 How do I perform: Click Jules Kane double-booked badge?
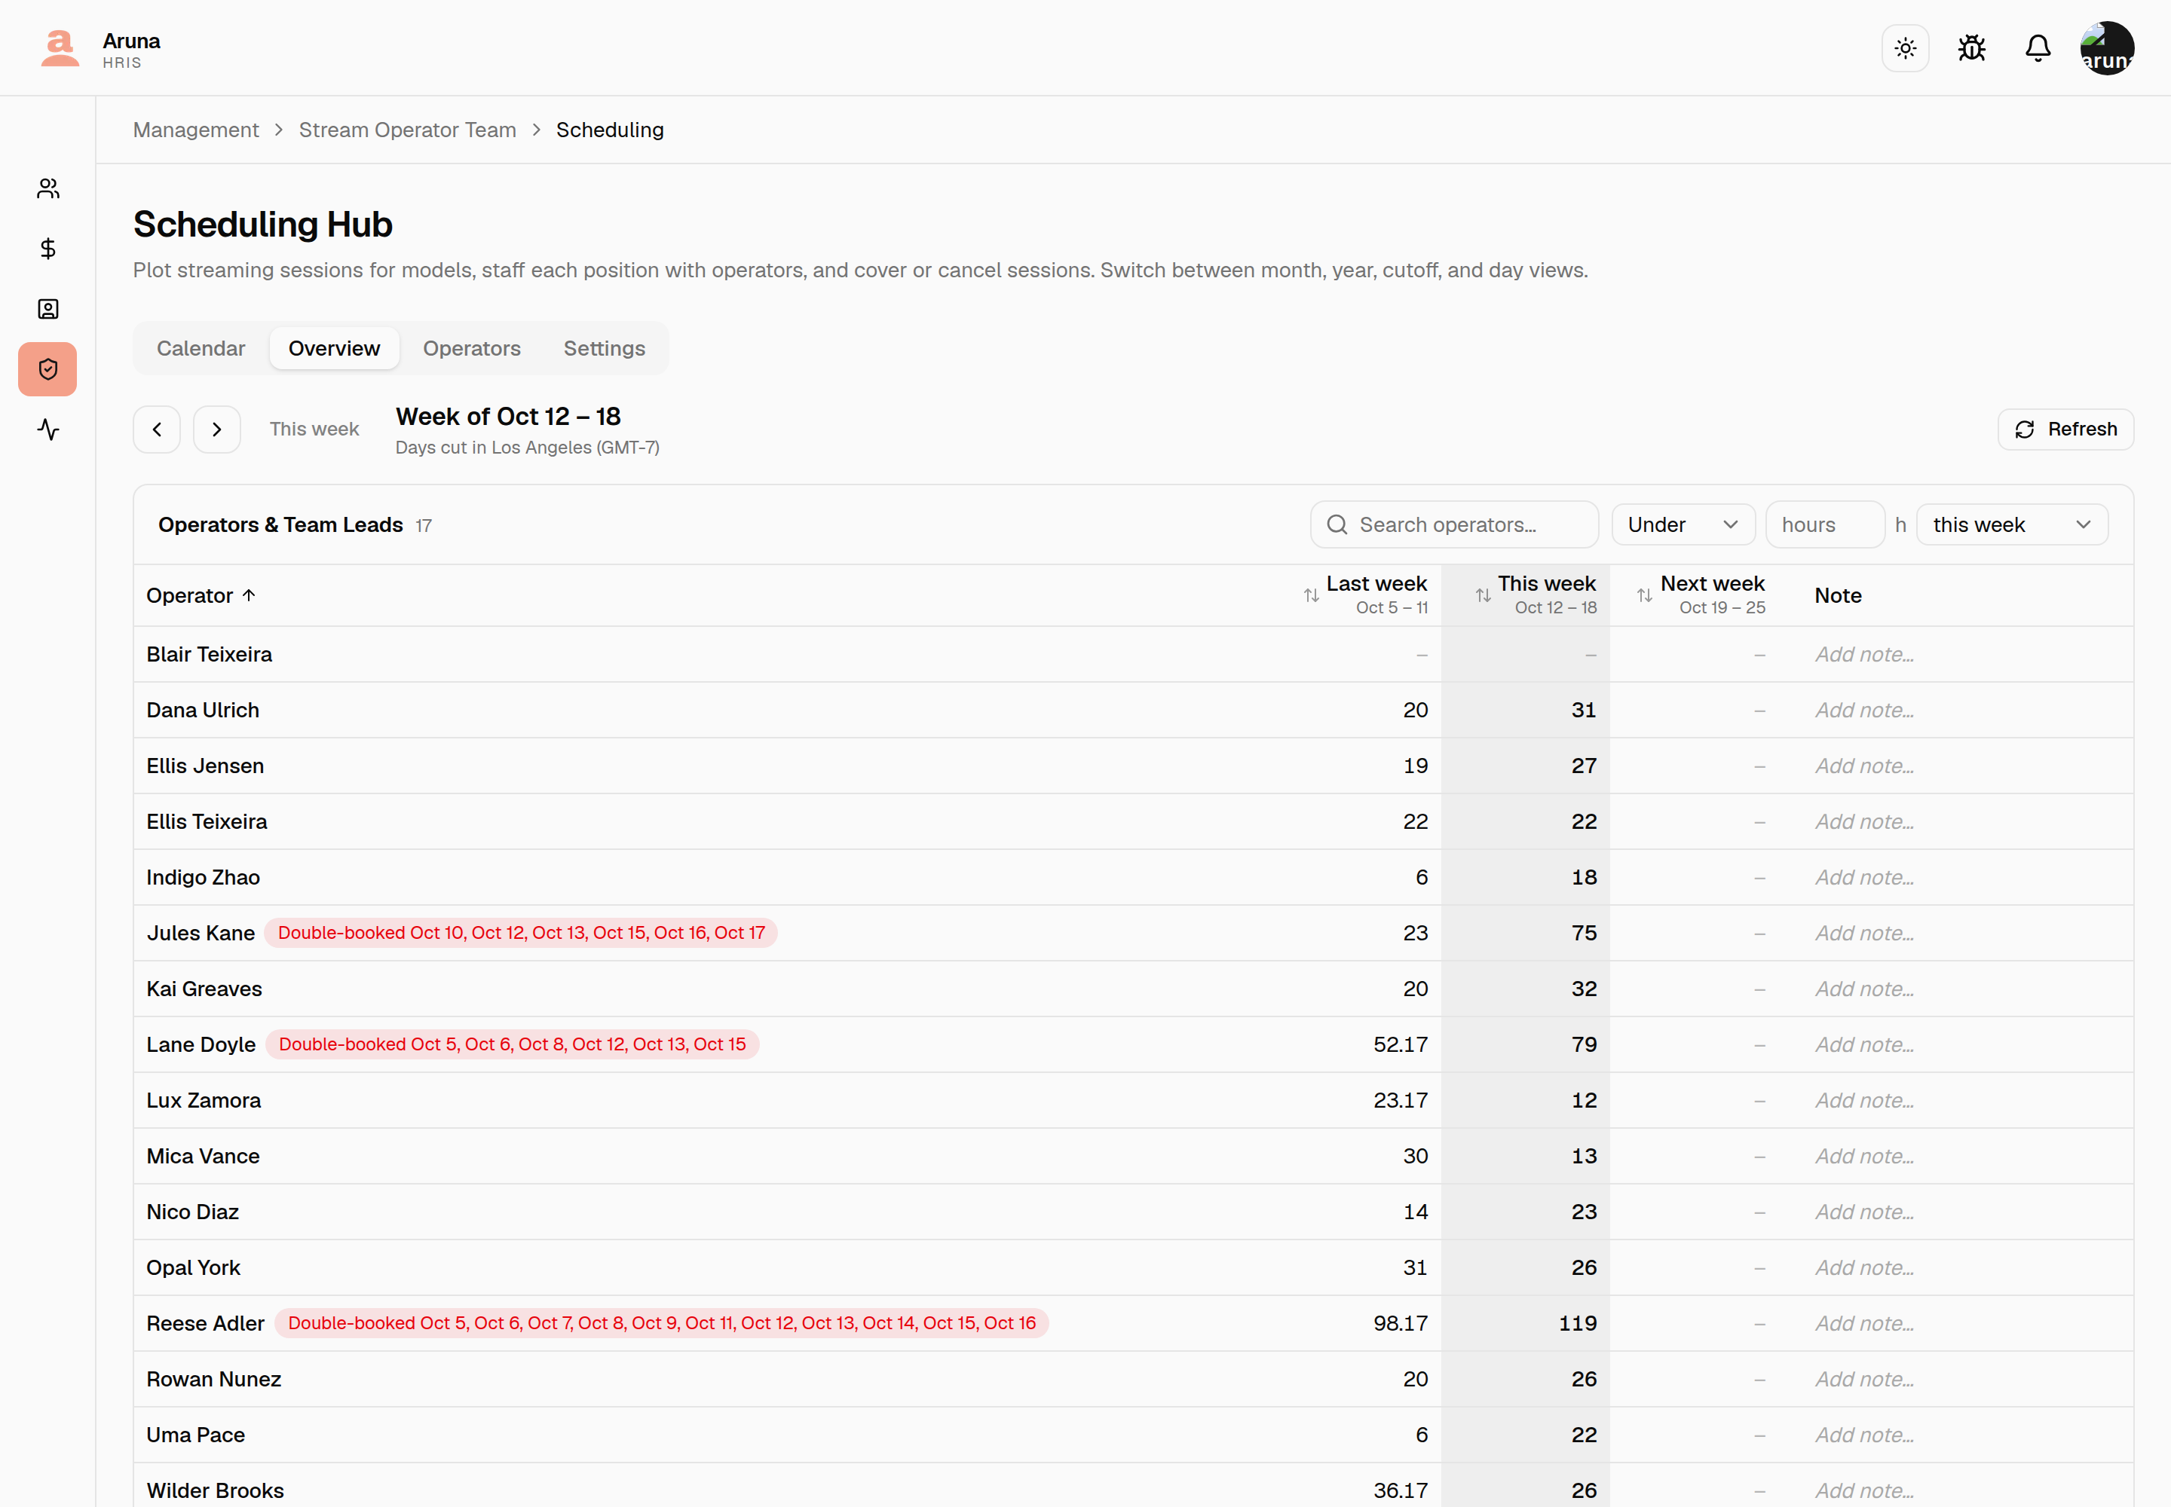coord(521,934)
